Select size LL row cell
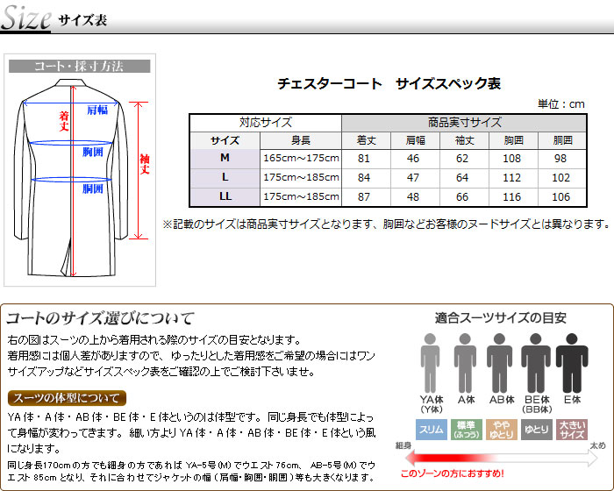 point(225,196)
